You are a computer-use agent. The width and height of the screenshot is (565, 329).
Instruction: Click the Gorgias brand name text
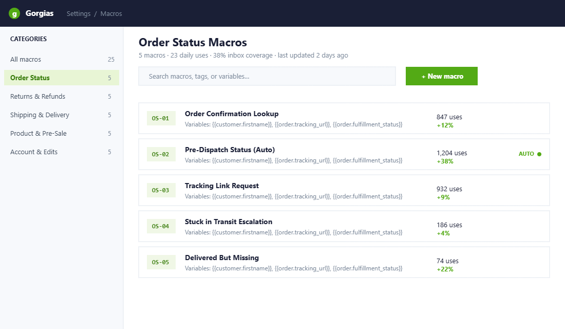(39, 13)
